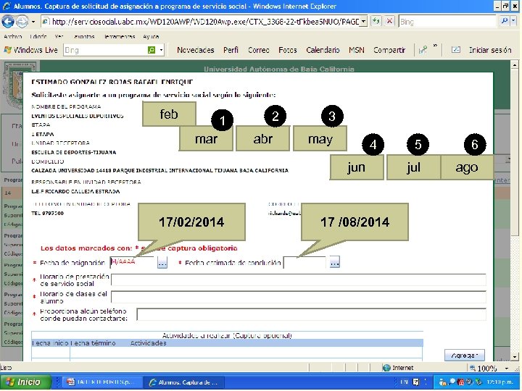Click the Windows Live logo
The height and width of the screenshot is (391, 522).
click(30, 50)
